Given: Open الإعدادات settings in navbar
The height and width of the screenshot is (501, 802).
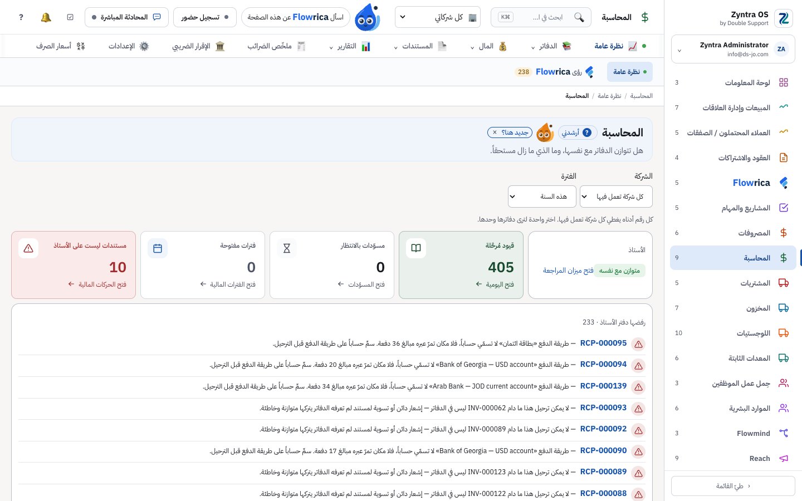Looking at the screenshot, I should [x=129, y=46].
